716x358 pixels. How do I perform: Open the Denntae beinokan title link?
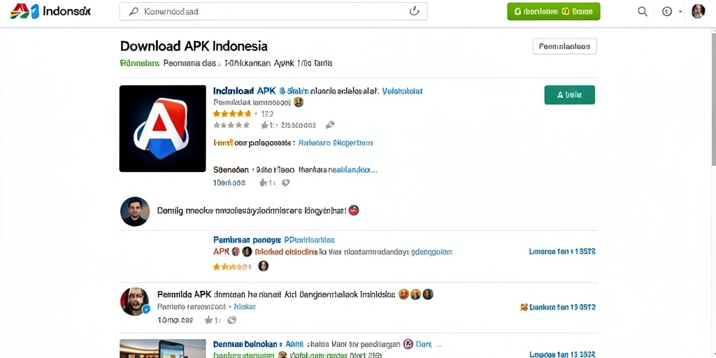click(x=245, y=343)
